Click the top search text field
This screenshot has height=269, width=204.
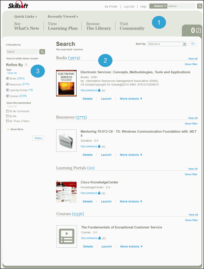click(x=181, y=6)
